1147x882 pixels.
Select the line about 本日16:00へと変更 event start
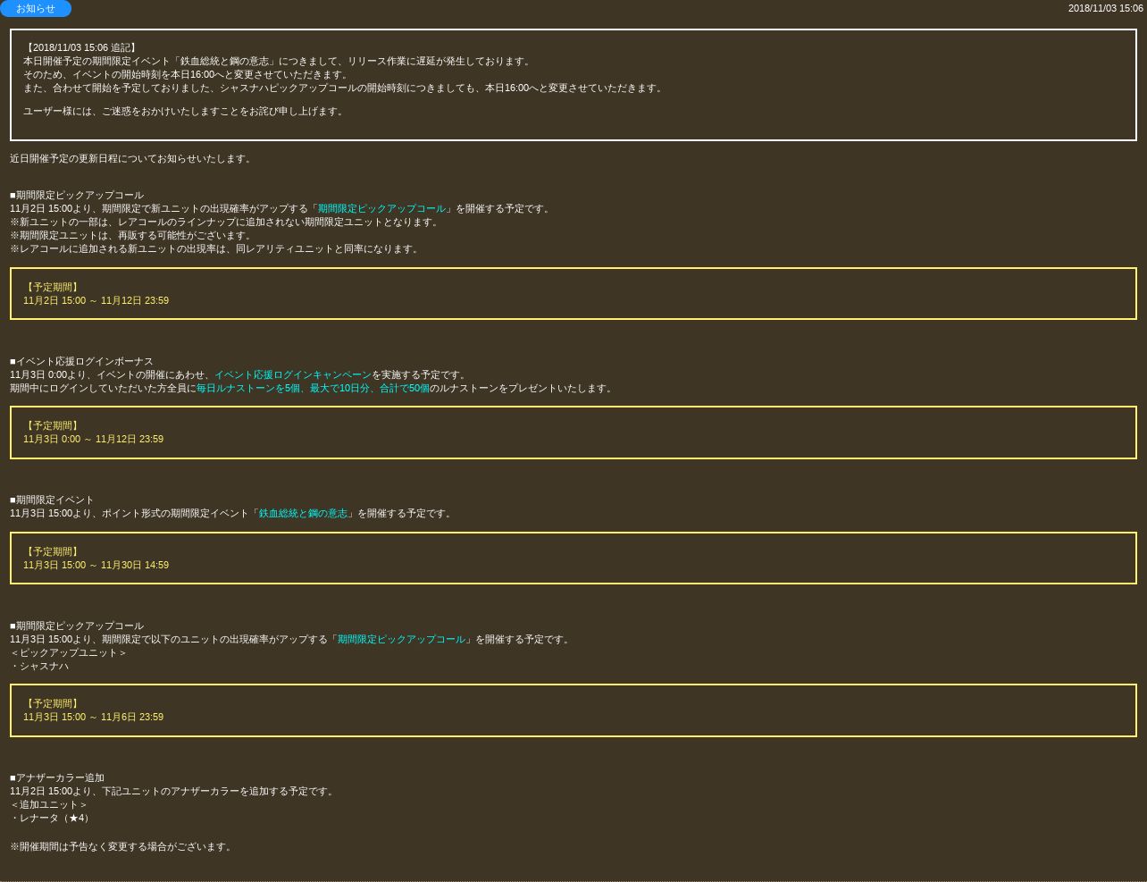(187, 74)
